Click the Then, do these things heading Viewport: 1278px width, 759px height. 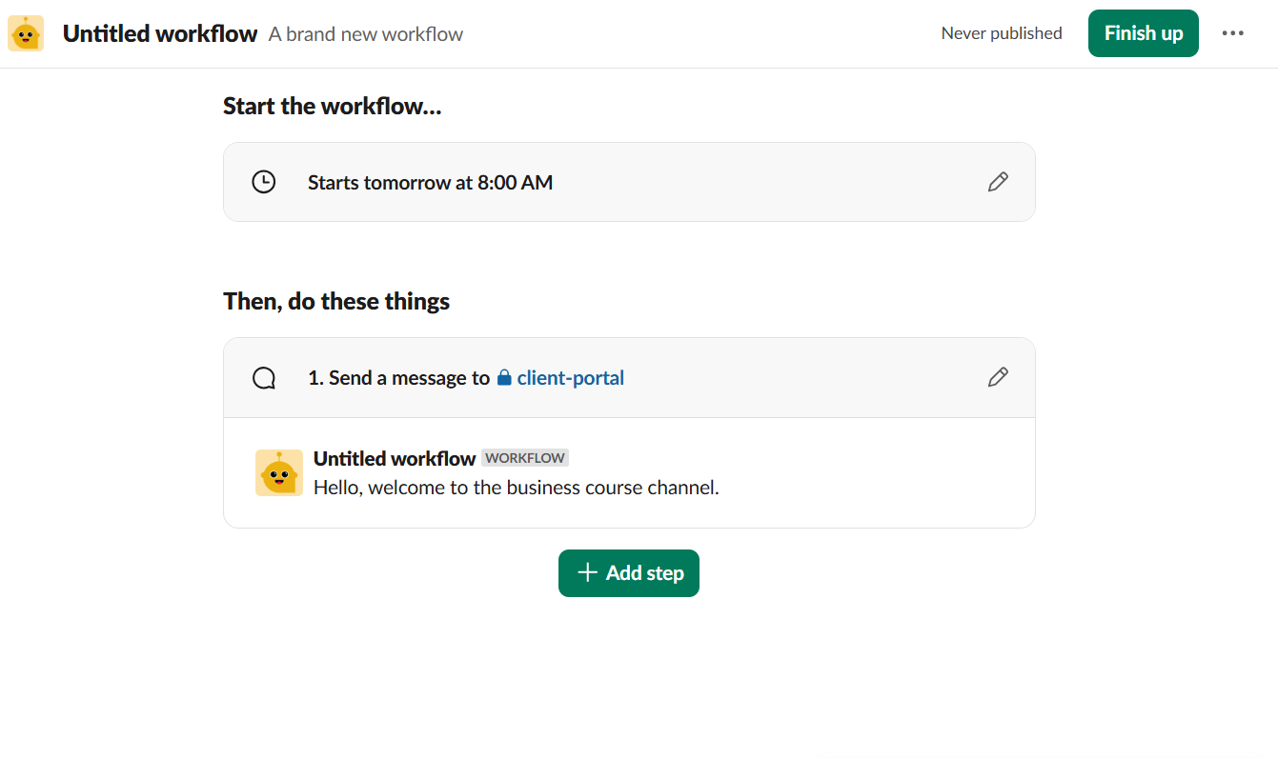click(335, 300)
